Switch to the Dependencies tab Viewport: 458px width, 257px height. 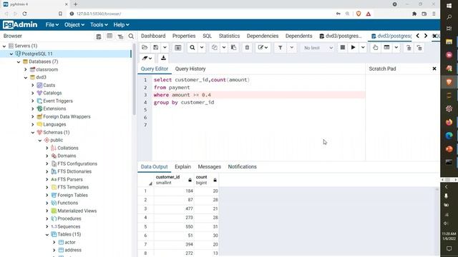pyautogui.click(x=263, y=36)
